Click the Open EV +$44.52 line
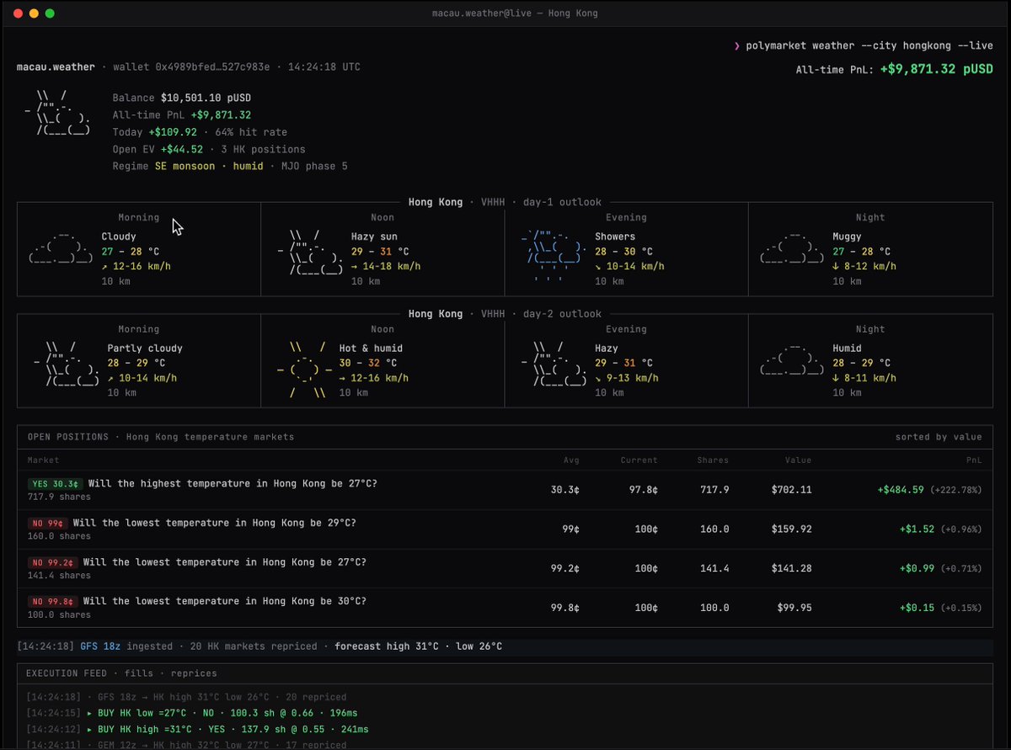This screenshot has height=750, width=1011. point(209,149)
